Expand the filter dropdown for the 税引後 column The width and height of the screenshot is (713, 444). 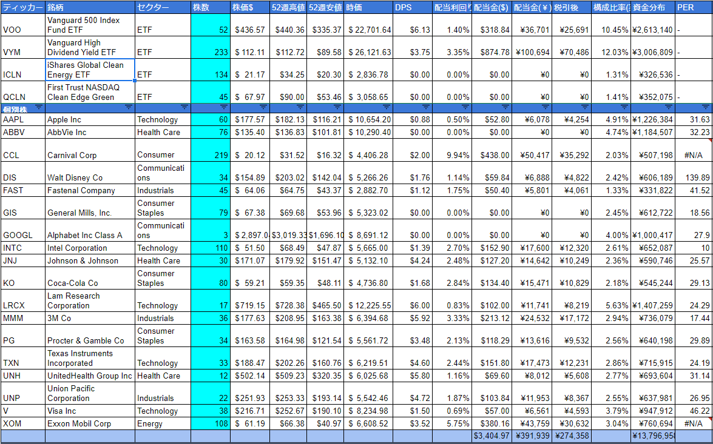[586, 108]
